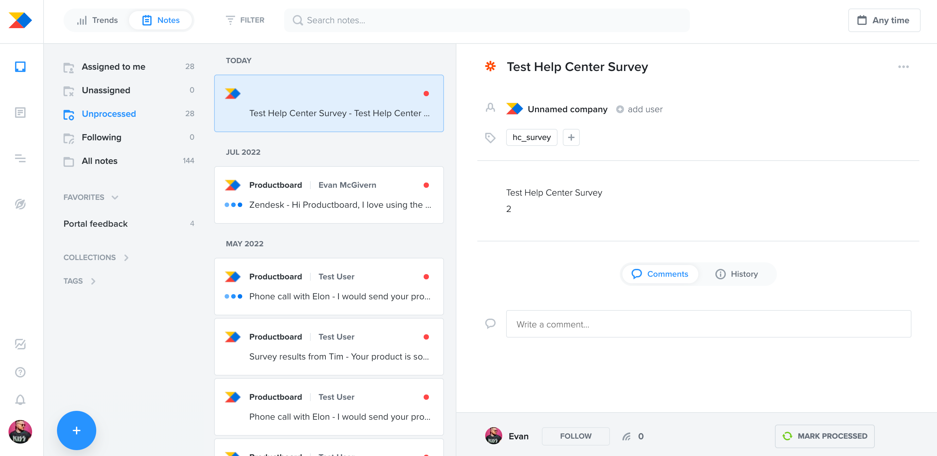Click the JUL 2022 group heading
The height and width of the screenshot is (456, 937).
pos(243,152)
